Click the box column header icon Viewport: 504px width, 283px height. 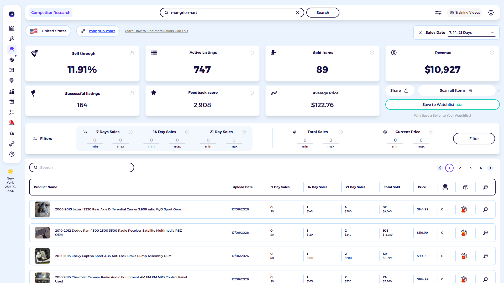pos(466,187)
